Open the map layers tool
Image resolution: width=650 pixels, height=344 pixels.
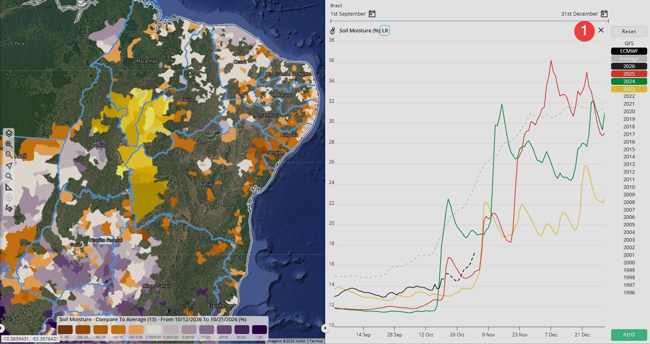[x=9, y=134]
